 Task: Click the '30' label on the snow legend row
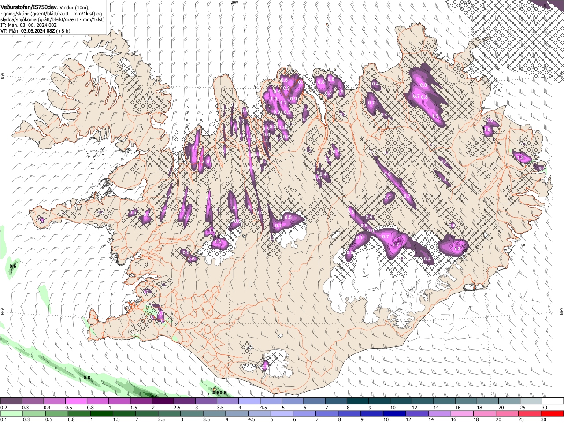[x=545, y=408]
